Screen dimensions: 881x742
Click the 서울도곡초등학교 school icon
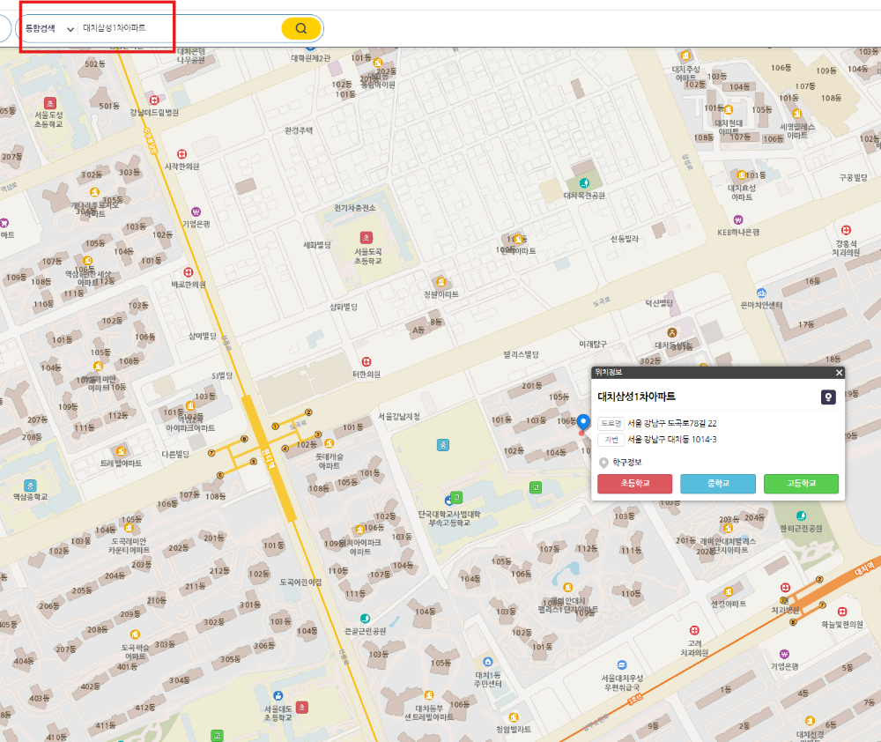click(x=366, y=238)
